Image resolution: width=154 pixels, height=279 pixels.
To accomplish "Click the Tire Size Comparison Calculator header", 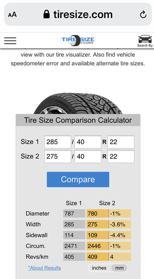I will [x=78, y=120].
